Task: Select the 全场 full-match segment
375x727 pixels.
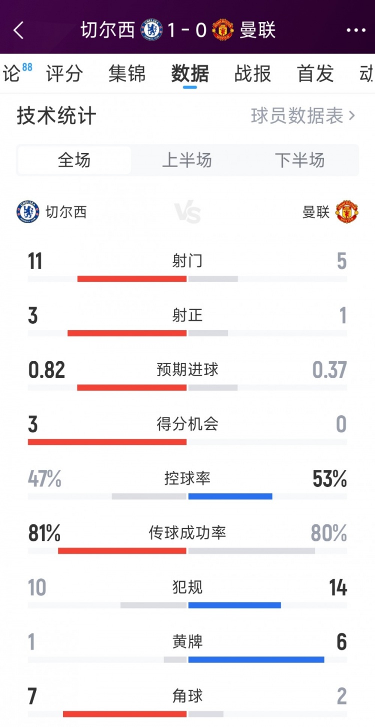Action: [x=74, y=161]
